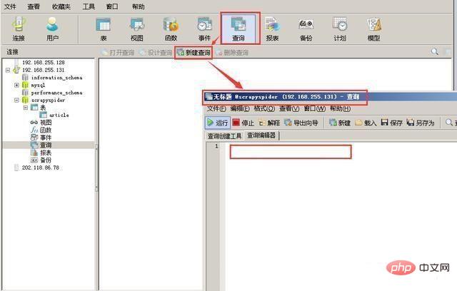Select the 报表 (Report) toolbar icon
This screenshot has width=457, height=291.
click(x=273, y=29)
